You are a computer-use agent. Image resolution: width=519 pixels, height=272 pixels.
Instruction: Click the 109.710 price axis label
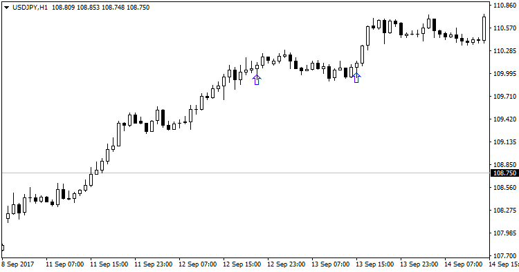click(504, 97)
